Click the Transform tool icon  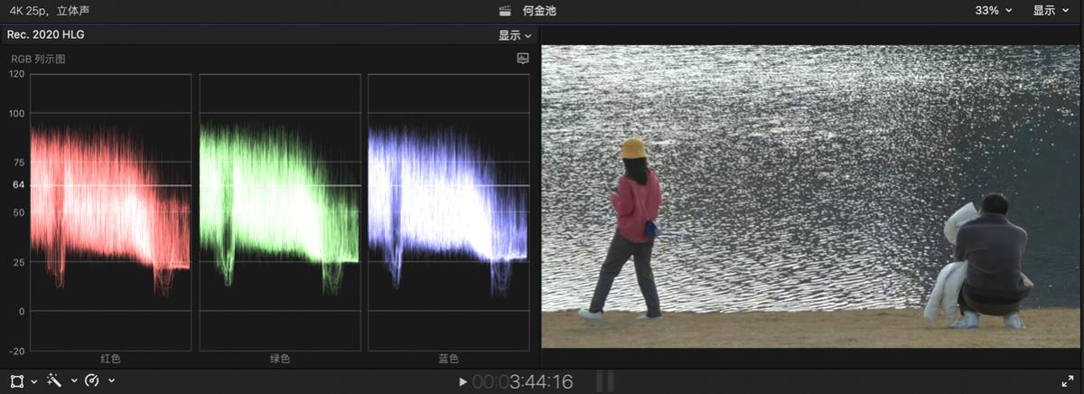coord(17,381)
